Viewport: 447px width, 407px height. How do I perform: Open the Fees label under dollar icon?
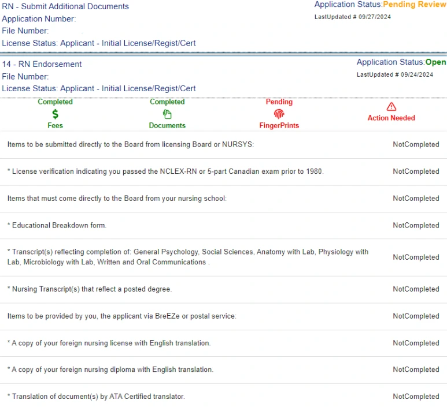pyautogui.click(x=56, y=125)
